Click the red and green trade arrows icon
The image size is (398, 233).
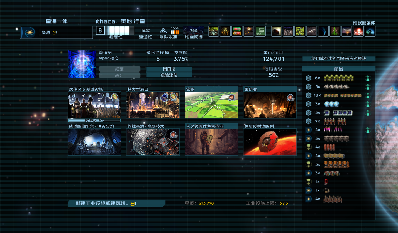pyautogui.click(x=237, y=31)
